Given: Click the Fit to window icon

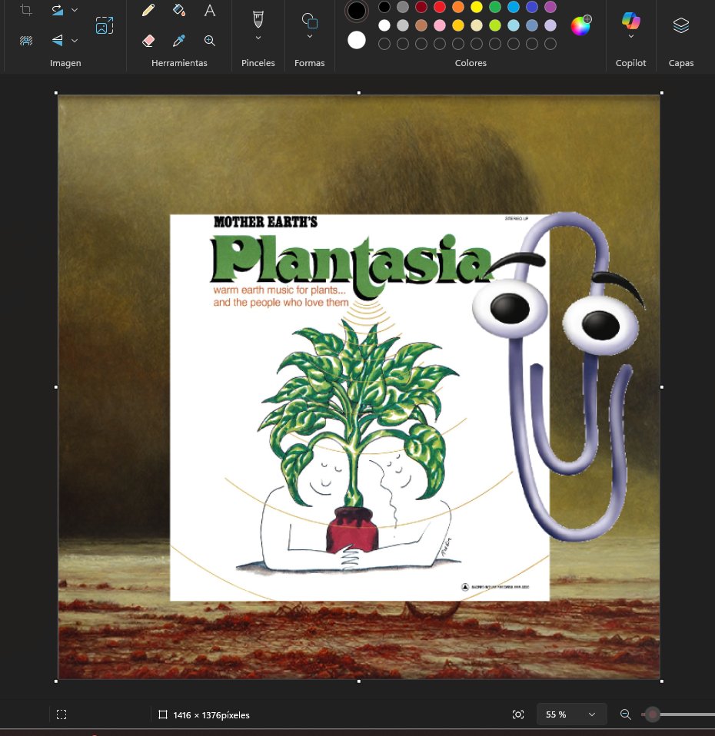Looking at the screenshot, I should click(x=517, y=714).
